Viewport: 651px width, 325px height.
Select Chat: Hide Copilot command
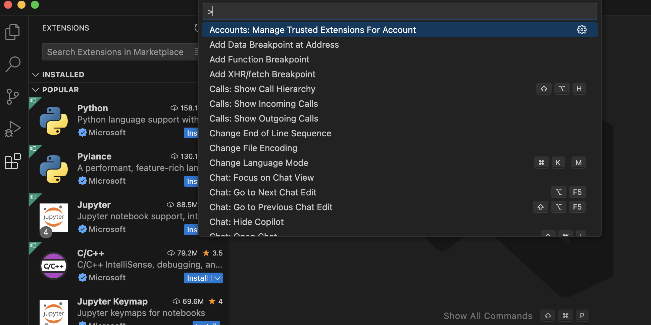click(400, 222)
